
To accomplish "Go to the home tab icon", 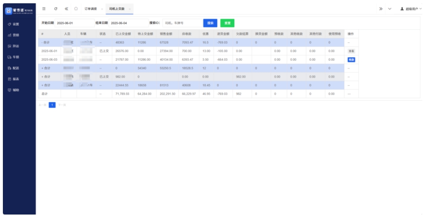I will click(x=76, y=9).
